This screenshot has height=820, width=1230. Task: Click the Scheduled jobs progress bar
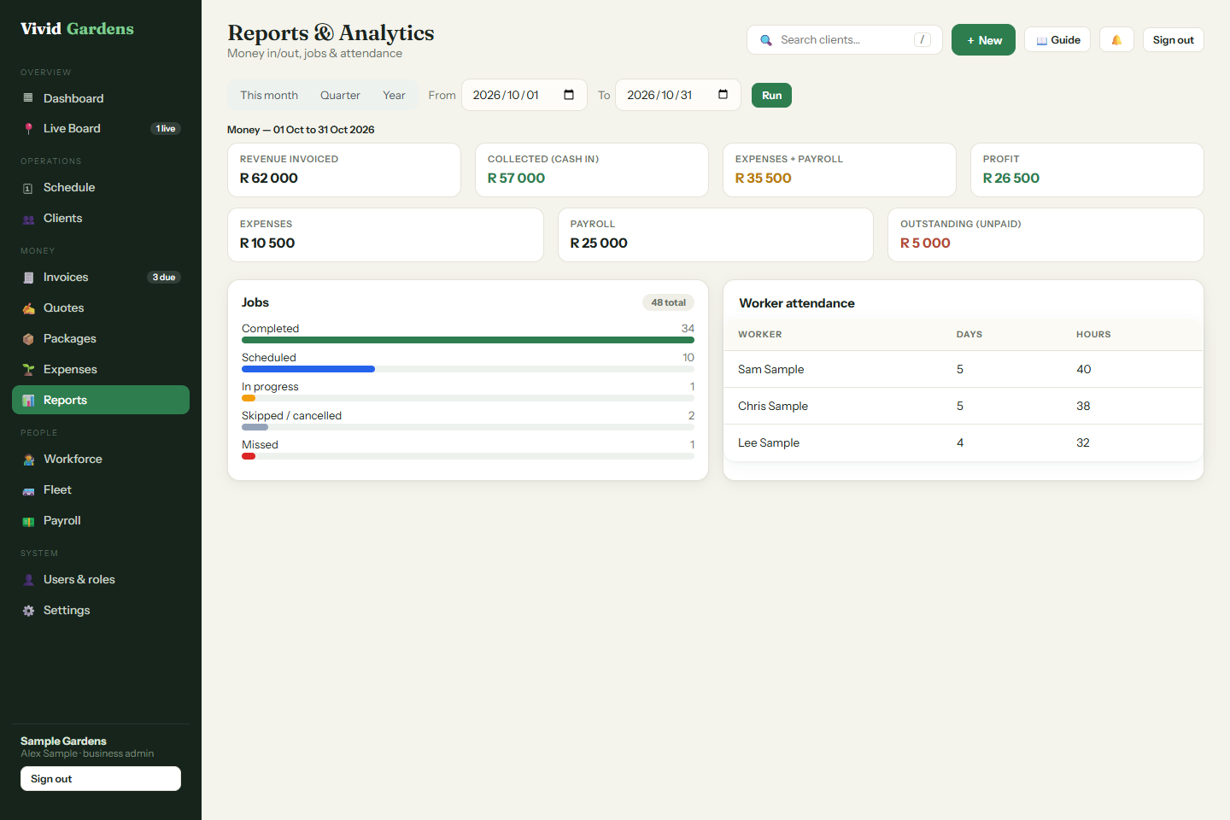tap(468, 369)
